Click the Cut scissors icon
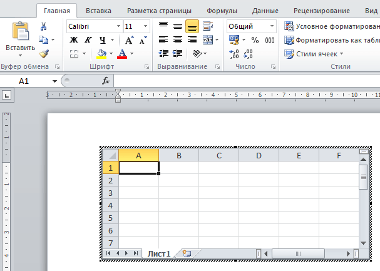Image resolution: width=380 pixels, height=271 pixels. point(44,26)
